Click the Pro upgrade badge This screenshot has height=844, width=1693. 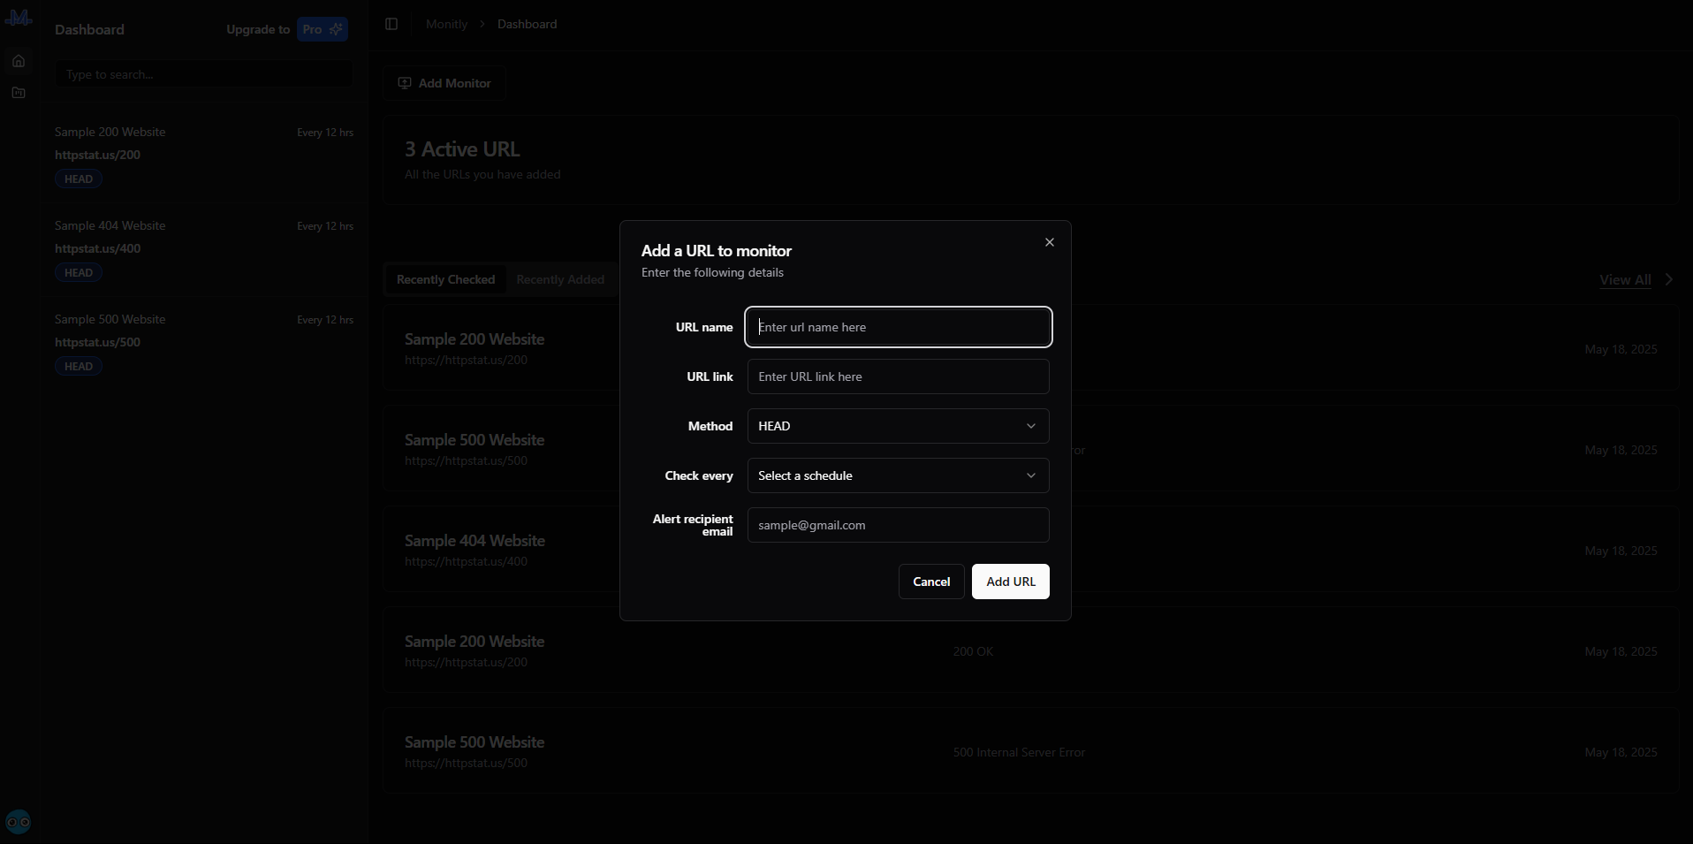click(x=322, y=29)
